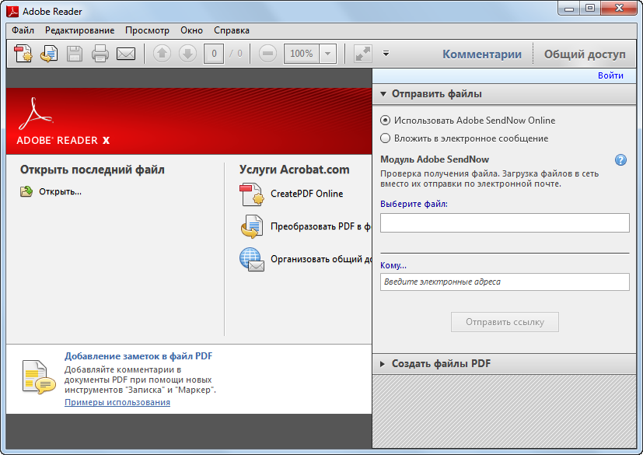Screen dimensions: 643x455
Task: Open the Окно menu
Action: [x=191, y=30]
